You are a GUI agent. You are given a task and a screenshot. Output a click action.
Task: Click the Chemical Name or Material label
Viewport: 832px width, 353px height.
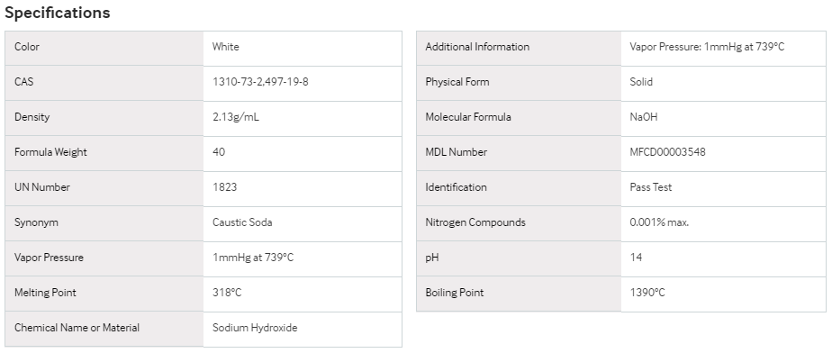(x=77, y=328)
